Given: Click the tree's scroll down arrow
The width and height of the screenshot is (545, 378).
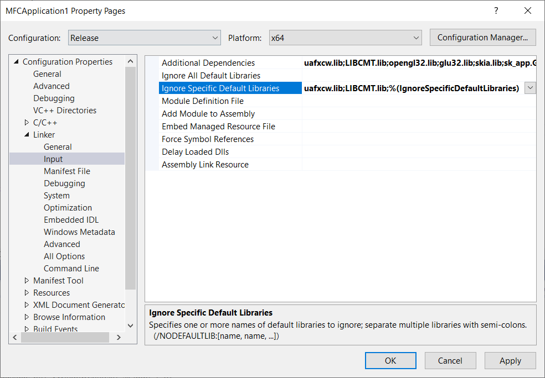Looking at the screenshot, I should tap(130, 326).
